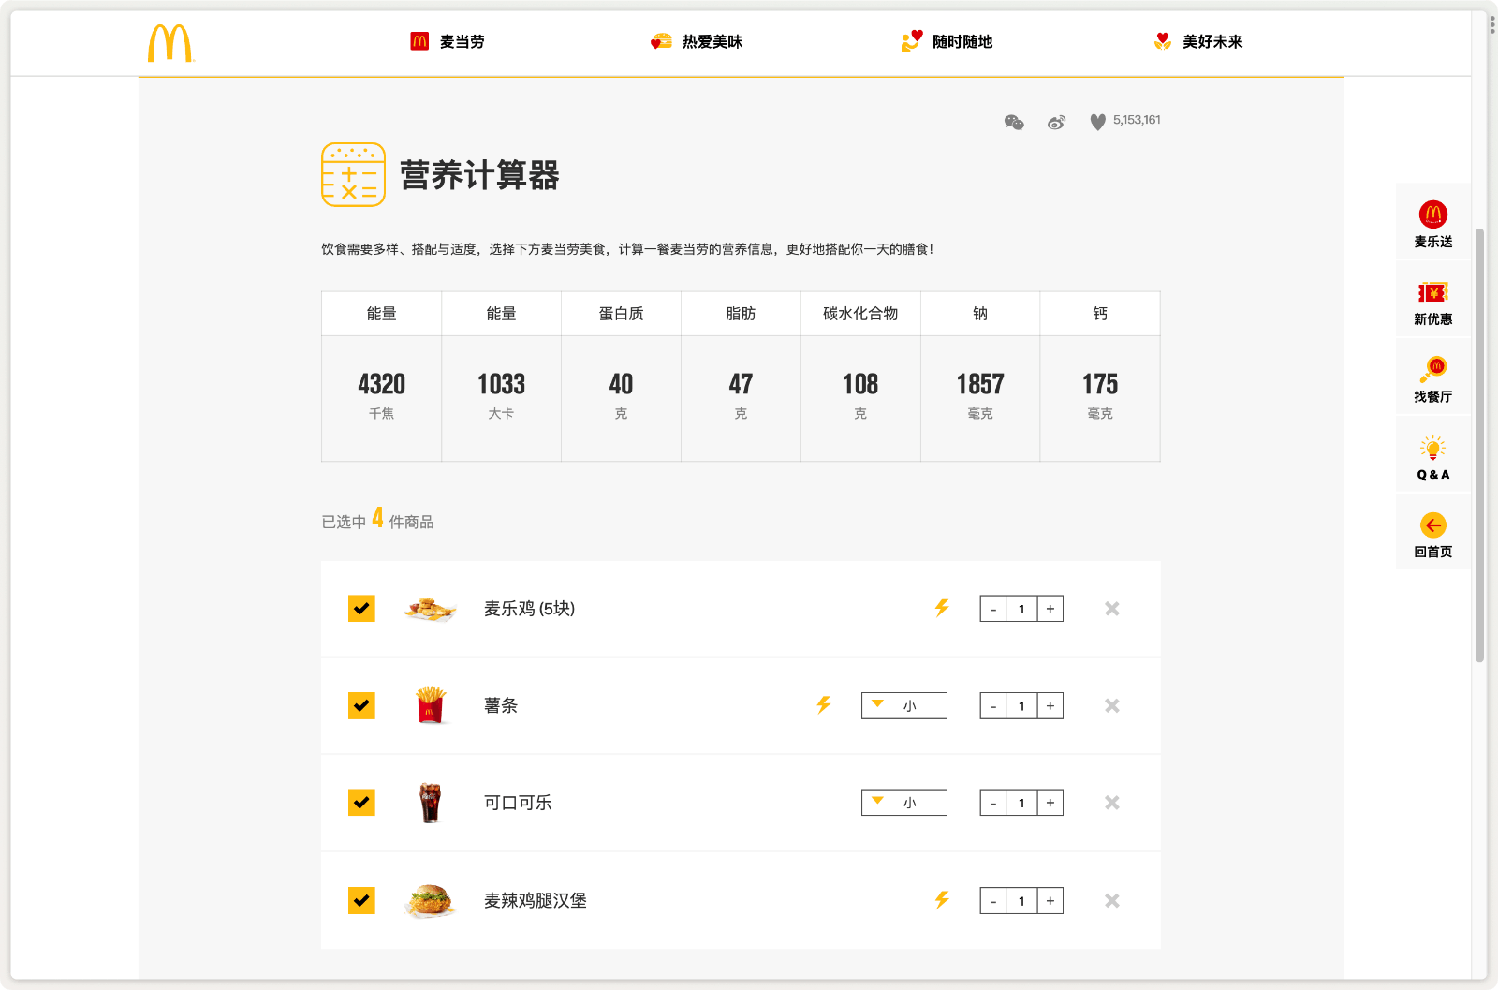Increase quantity of 可口可乐
This screenshot has width=1498, height=990.
[x=1050, y=803]
